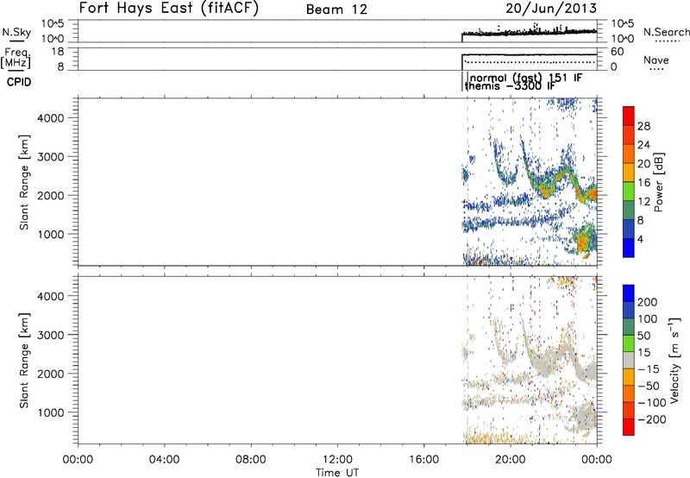
Task: Select the 'Beam 12' label
Action: [x=336, y=9]
